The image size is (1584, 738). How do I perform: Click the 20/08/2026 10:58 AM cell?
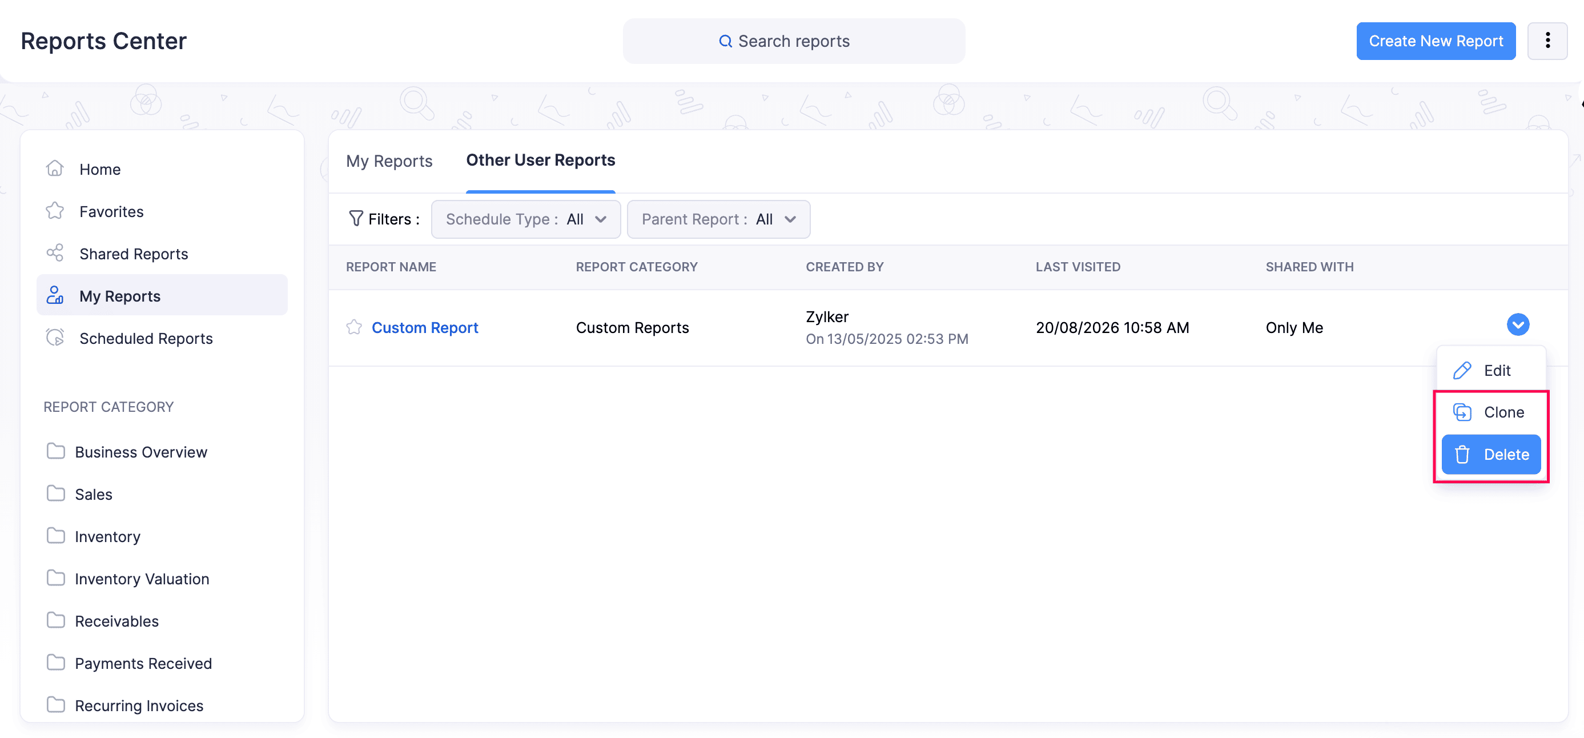click(x=1112, y=327)
